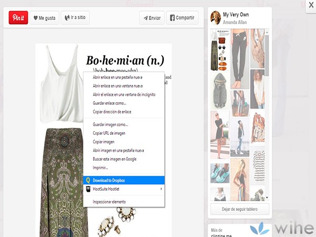The image size is (316, 237).
Task: Open the Ir a sitio button
Action: click(75, 17)
